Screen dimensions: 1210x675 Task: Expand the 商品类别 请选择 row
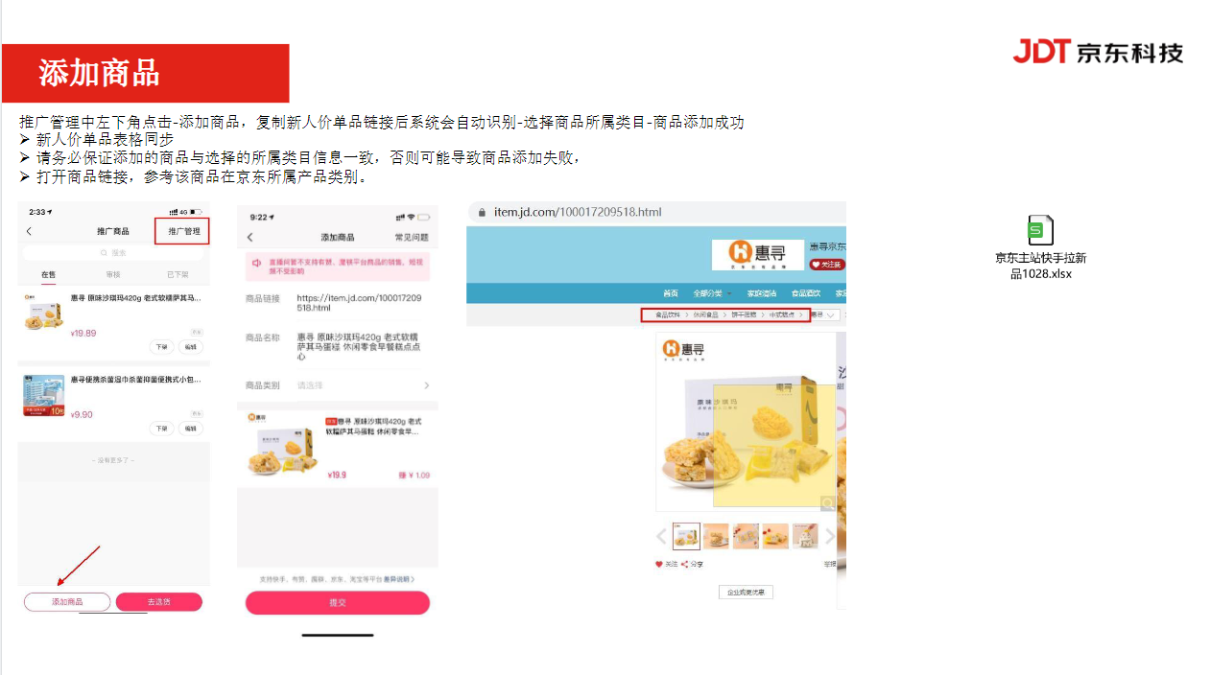point(338,385)
